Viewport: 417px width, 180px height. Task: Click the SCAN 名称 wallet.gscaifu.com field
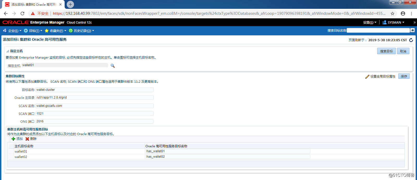(94, 106)
